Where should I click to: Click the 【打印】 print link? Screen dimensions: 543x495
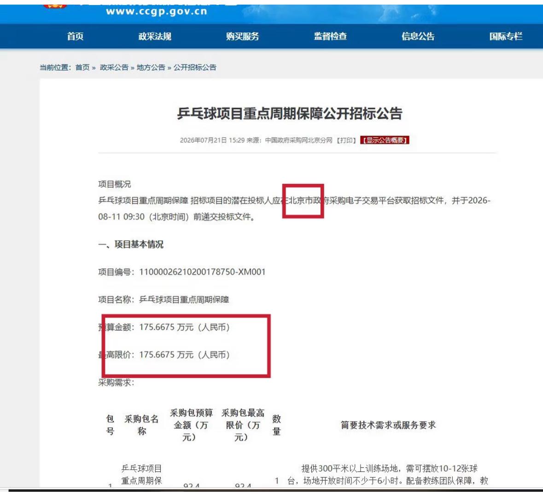[346, 140]
